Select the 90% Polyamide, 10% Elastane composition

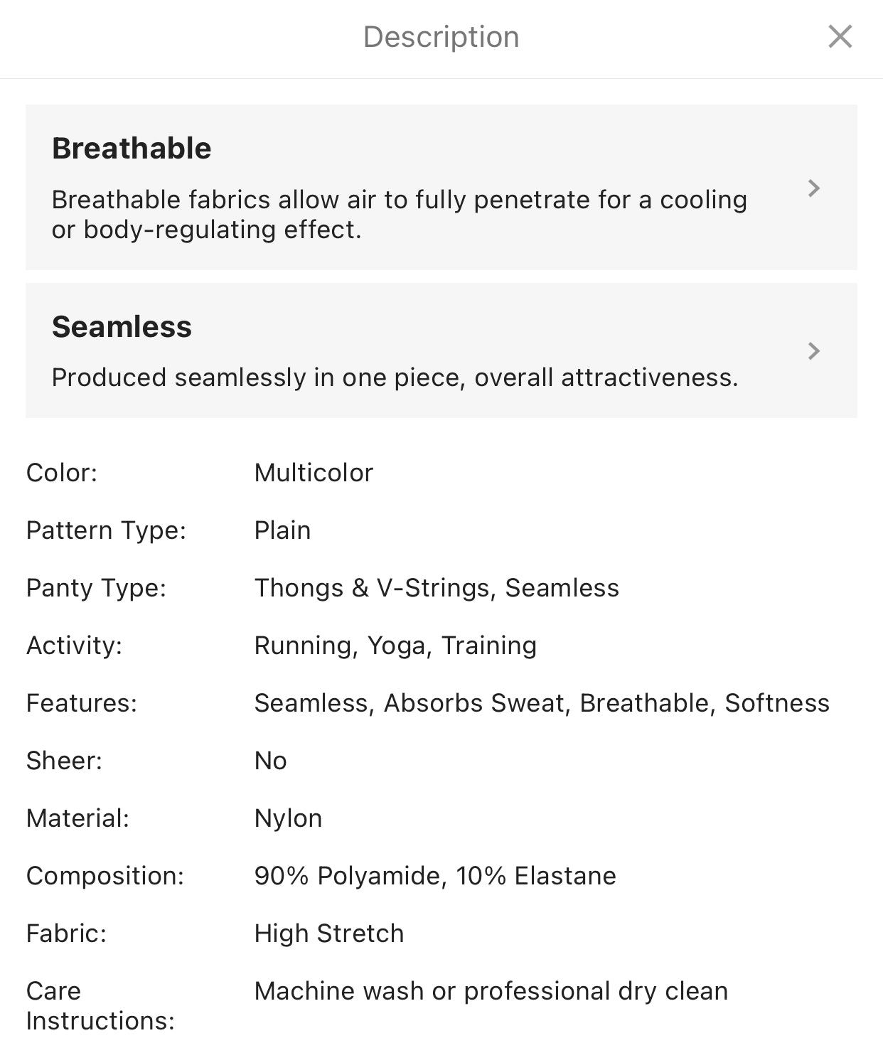435,876
